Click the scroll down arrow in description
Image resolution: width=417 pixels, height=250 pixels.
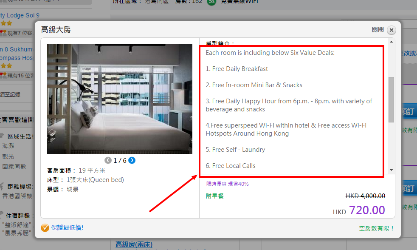coord(391,170)
